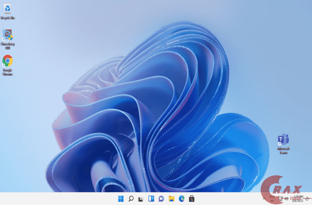Open the Recycle Bin desktop icon
Screen dimensions: 312x205
[7, 11]
